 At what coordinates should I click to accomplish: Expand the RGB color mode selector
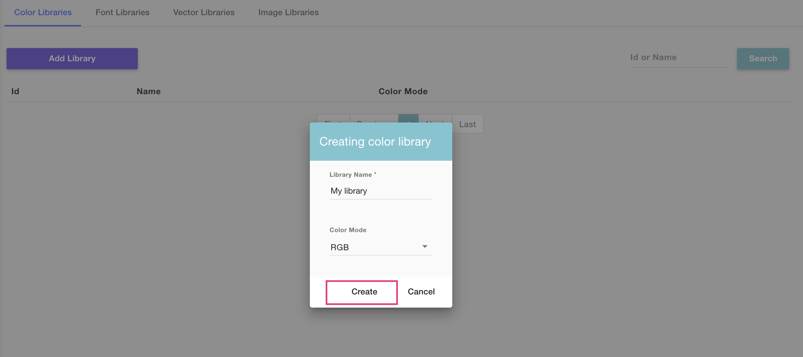381,247
